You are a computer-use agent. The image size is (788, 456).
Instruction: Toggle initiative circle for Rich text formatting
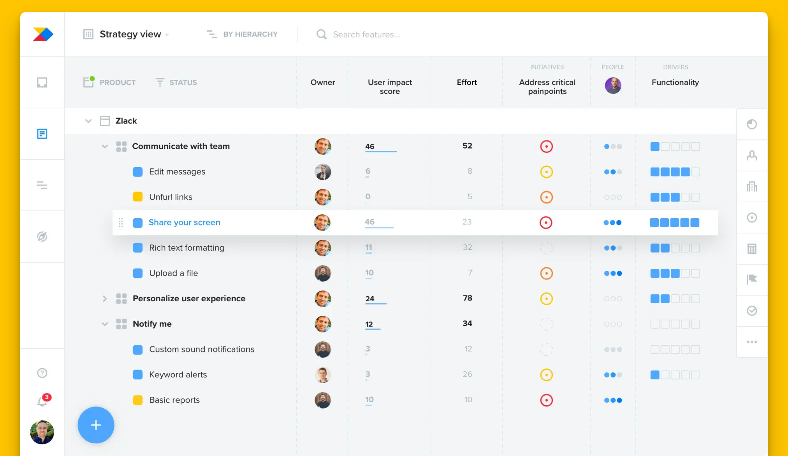point(546,248)
